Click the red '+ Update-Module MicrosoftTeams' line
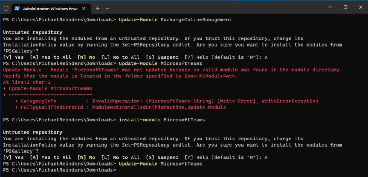The height and width of the screenshot is (177, 368). tap(47, 88)
